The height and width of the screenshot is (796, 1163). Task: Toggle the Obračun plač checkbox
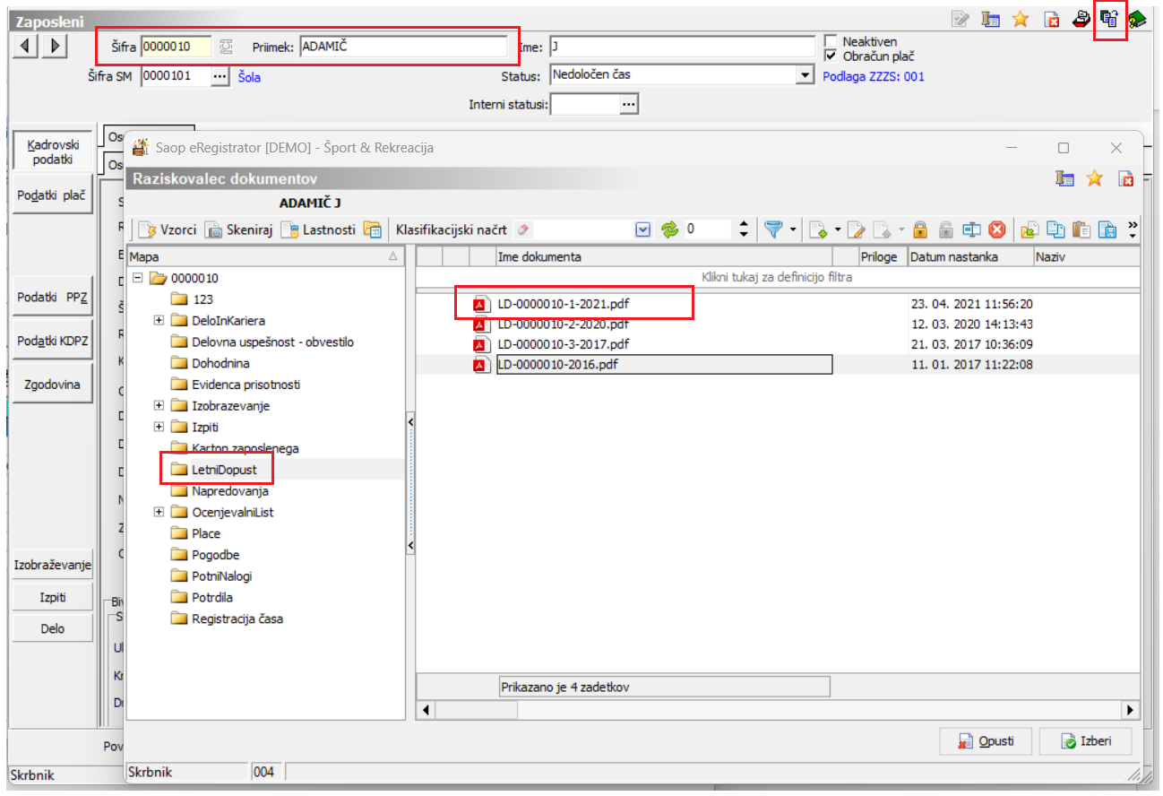[830, 56]
